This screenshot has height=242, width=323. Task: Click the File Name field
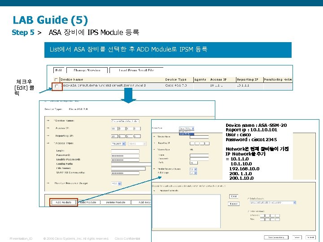[x=128, y=169]
